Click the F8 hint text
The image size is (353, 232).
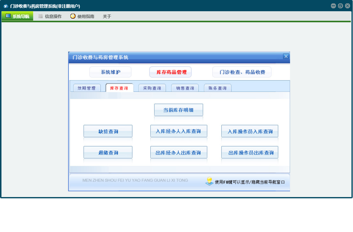tap(250, 182)
